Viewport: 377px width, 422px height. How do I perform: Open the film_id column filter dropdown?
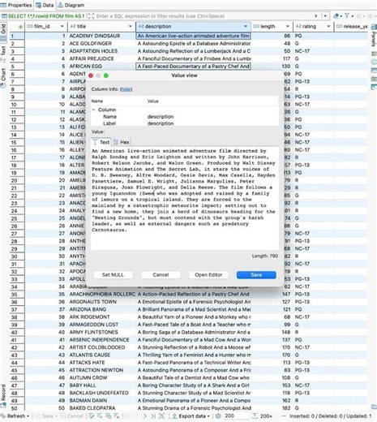click(x=62, y=26)
